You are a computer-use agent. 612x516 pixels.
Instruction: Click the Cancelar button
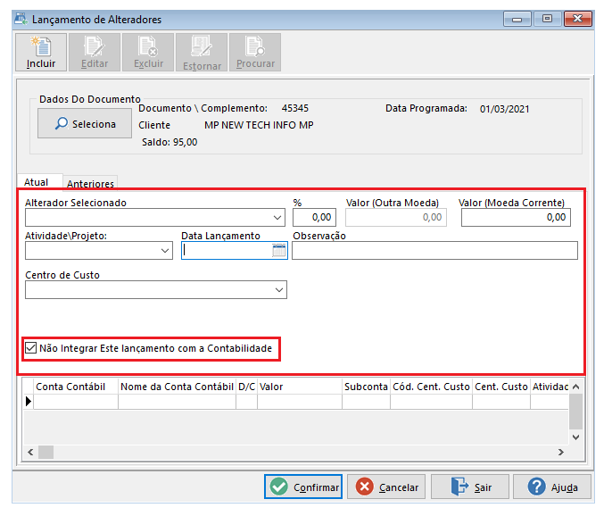[386, 487]
